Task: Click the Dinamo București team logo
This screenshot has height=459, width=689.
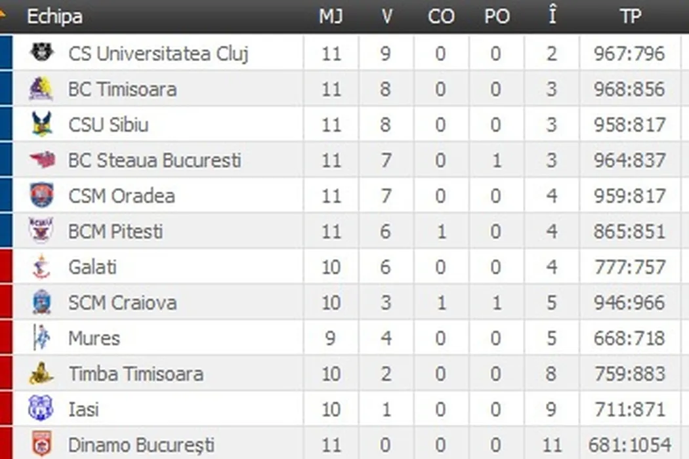Action: click(x=41, y=445)
